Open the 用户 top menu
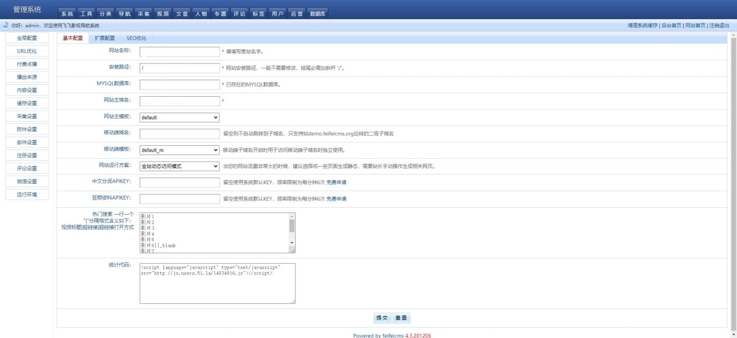 [278, 14]
